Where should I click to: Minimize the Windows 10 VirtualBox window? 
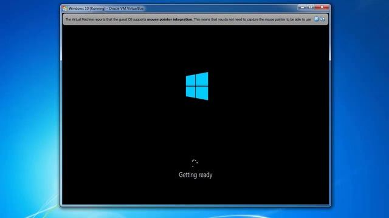302,7
